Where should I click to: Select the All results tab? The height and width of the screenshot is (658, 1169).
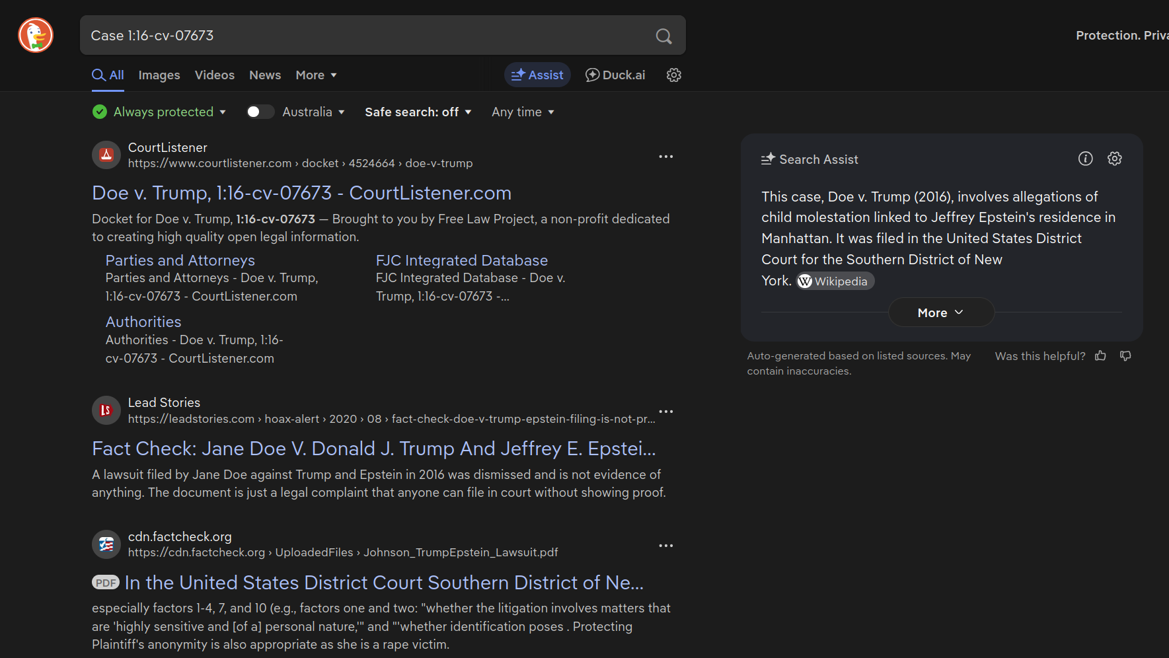[x=108, y=75]
